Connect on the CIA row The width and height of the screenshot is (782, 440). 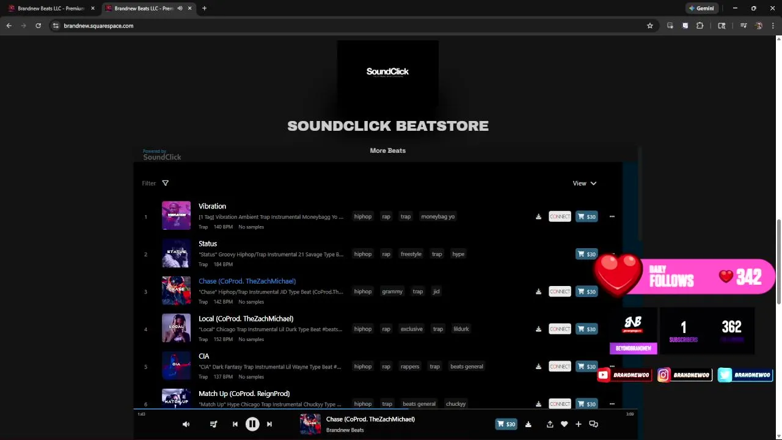560,367
